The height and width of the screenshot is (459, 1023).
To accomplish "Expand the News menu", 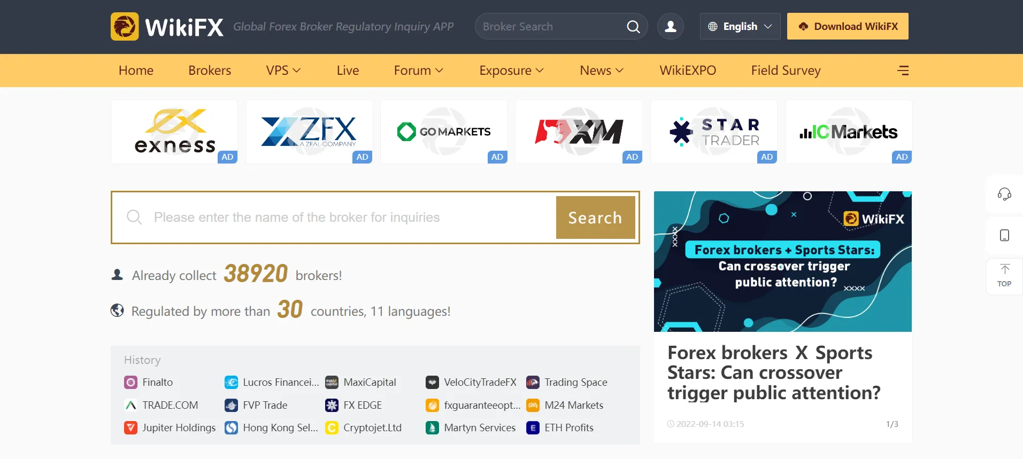I will pos(602,71).
